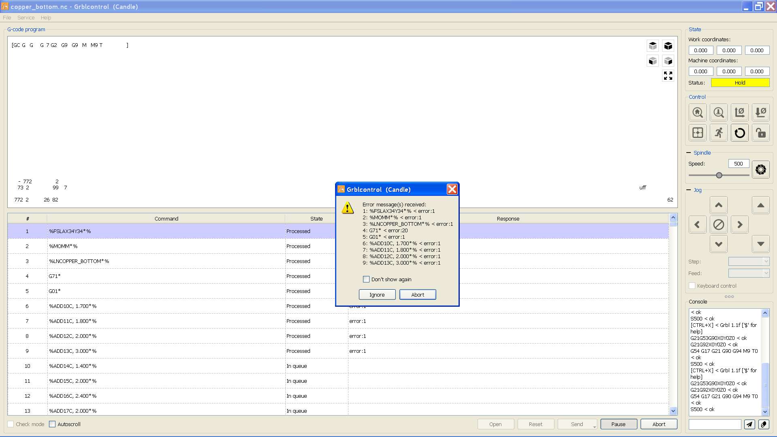This screenshot has height=437, width=777.
Task: Click the bottom Reset button
Action: pyautogui.click(x=535, y=424)
